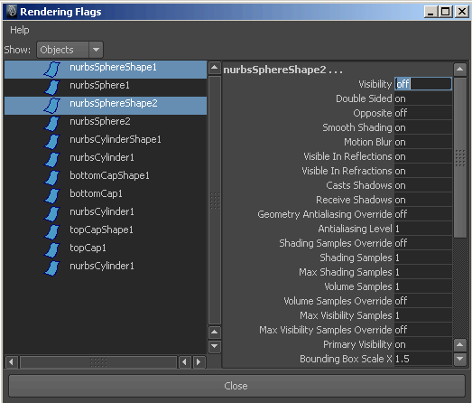Click the horizontal scrollbar right arrow
This screenshot has height=403, width=472.
click(x=199, y=361)
